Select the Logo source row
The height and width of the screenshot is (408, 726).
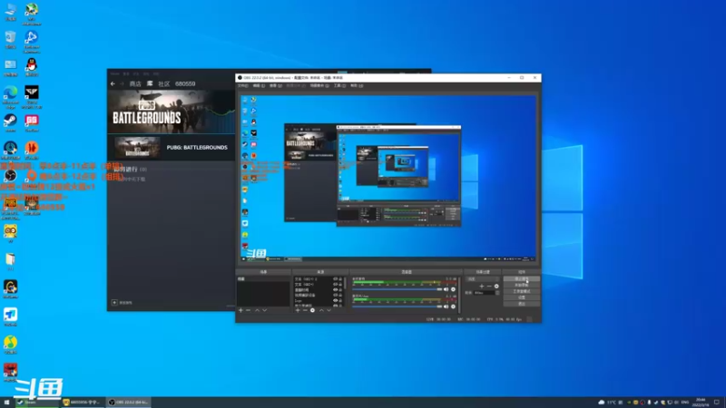click(x=313, y=301)
